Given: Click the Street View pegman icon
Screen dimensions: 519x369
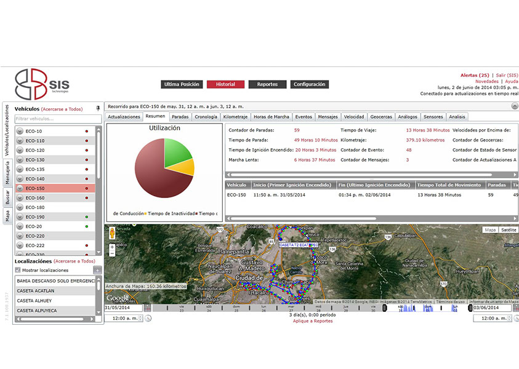Looking at the screenshot, I should pyautogui.click(x=112, y=233).
